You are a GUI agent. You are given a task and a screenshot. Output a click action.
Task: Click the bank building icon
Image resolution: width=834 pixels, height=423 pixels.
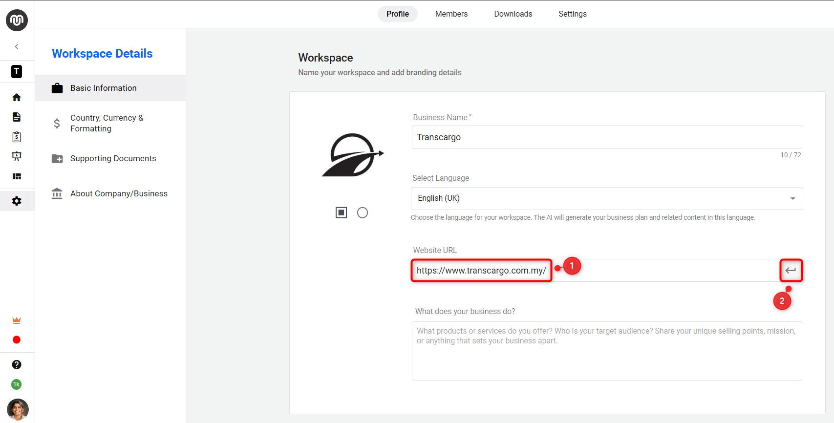57,193
